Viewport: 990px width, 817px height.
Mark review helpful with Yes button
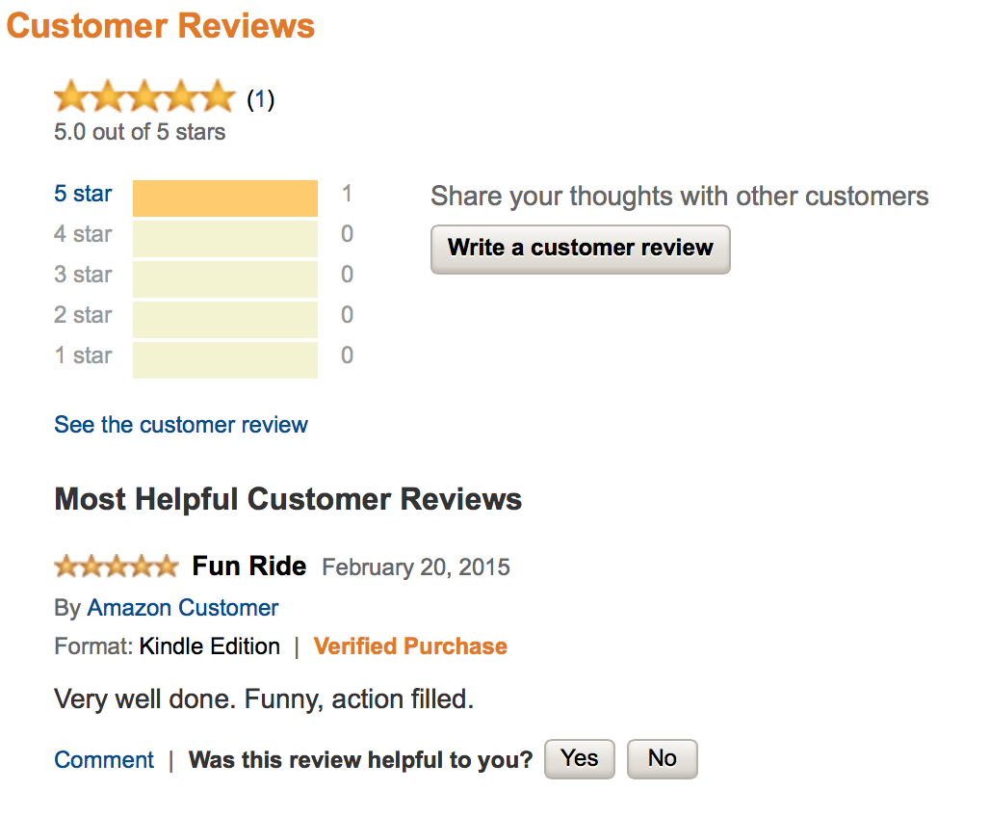[x=580, y=759]
